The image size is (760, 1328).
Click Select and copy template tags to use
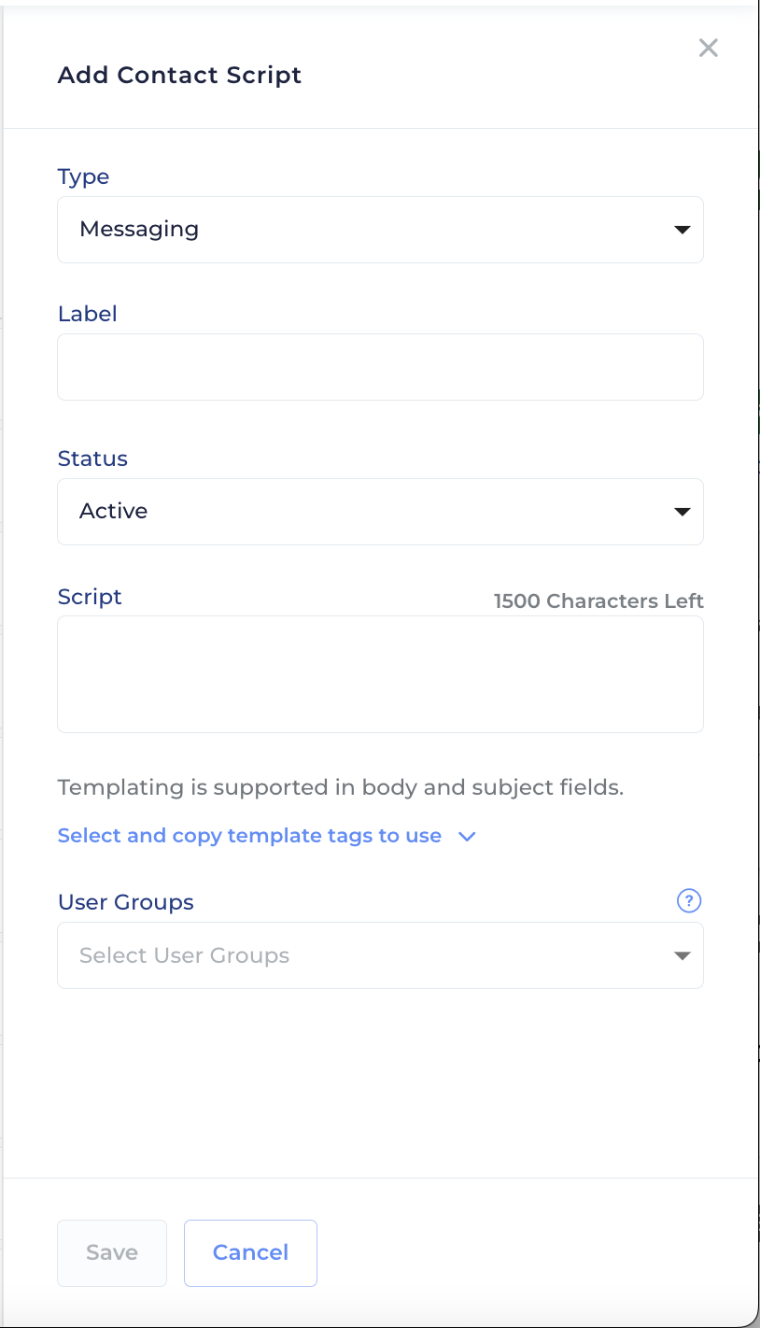point(249,836)
